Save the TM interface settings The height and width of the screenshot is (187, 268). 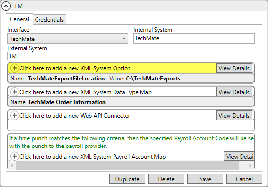[x=205, y=179]
